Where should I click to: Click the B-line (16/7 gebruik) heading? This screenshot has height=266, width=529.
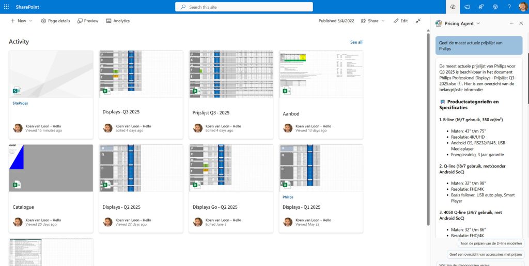point(471,120)
